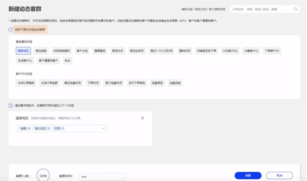Viewport: 307px width, 181px height.
Task: Select the 客户通建档客户 tag
Action: click(x=48, y=61)
